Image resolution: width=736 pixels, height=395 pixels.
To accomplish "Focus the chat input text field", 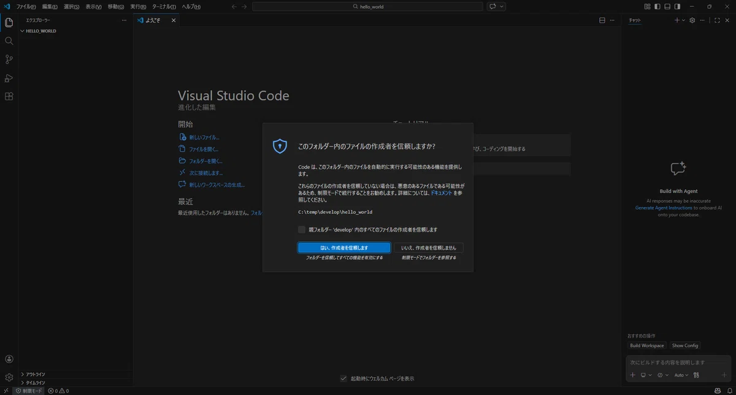I will [x=678, y=363].
